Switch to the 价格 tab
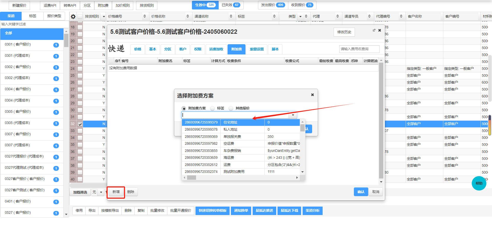This screenshot has width=492, height=225. point(138,49)
